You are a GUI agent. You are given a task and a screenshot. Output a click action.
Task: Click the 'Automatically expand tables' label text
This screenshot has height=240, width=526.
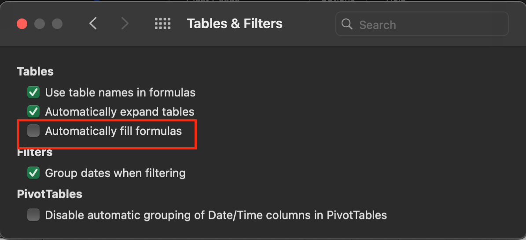120,112
